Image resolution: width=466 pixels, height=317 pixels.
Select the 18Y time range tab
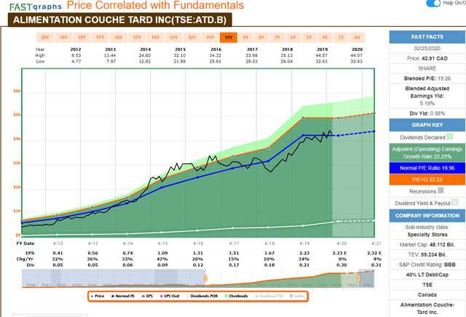pyautogui.click(x=82, y=37)
